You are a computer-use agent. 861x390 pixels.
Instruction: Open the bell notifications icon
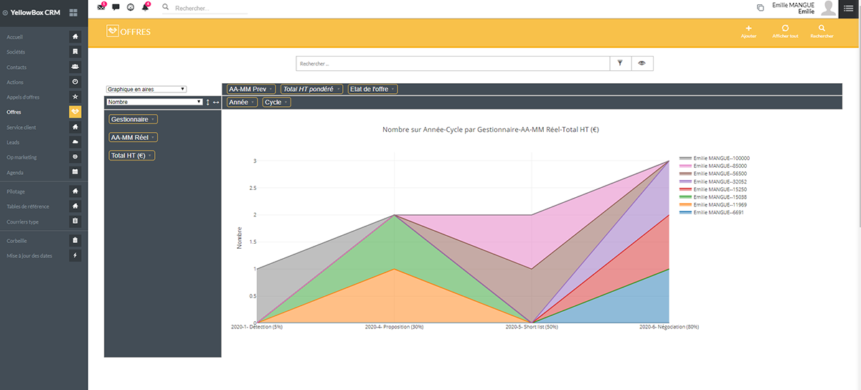pyautogui.click(x=146, y=7)
